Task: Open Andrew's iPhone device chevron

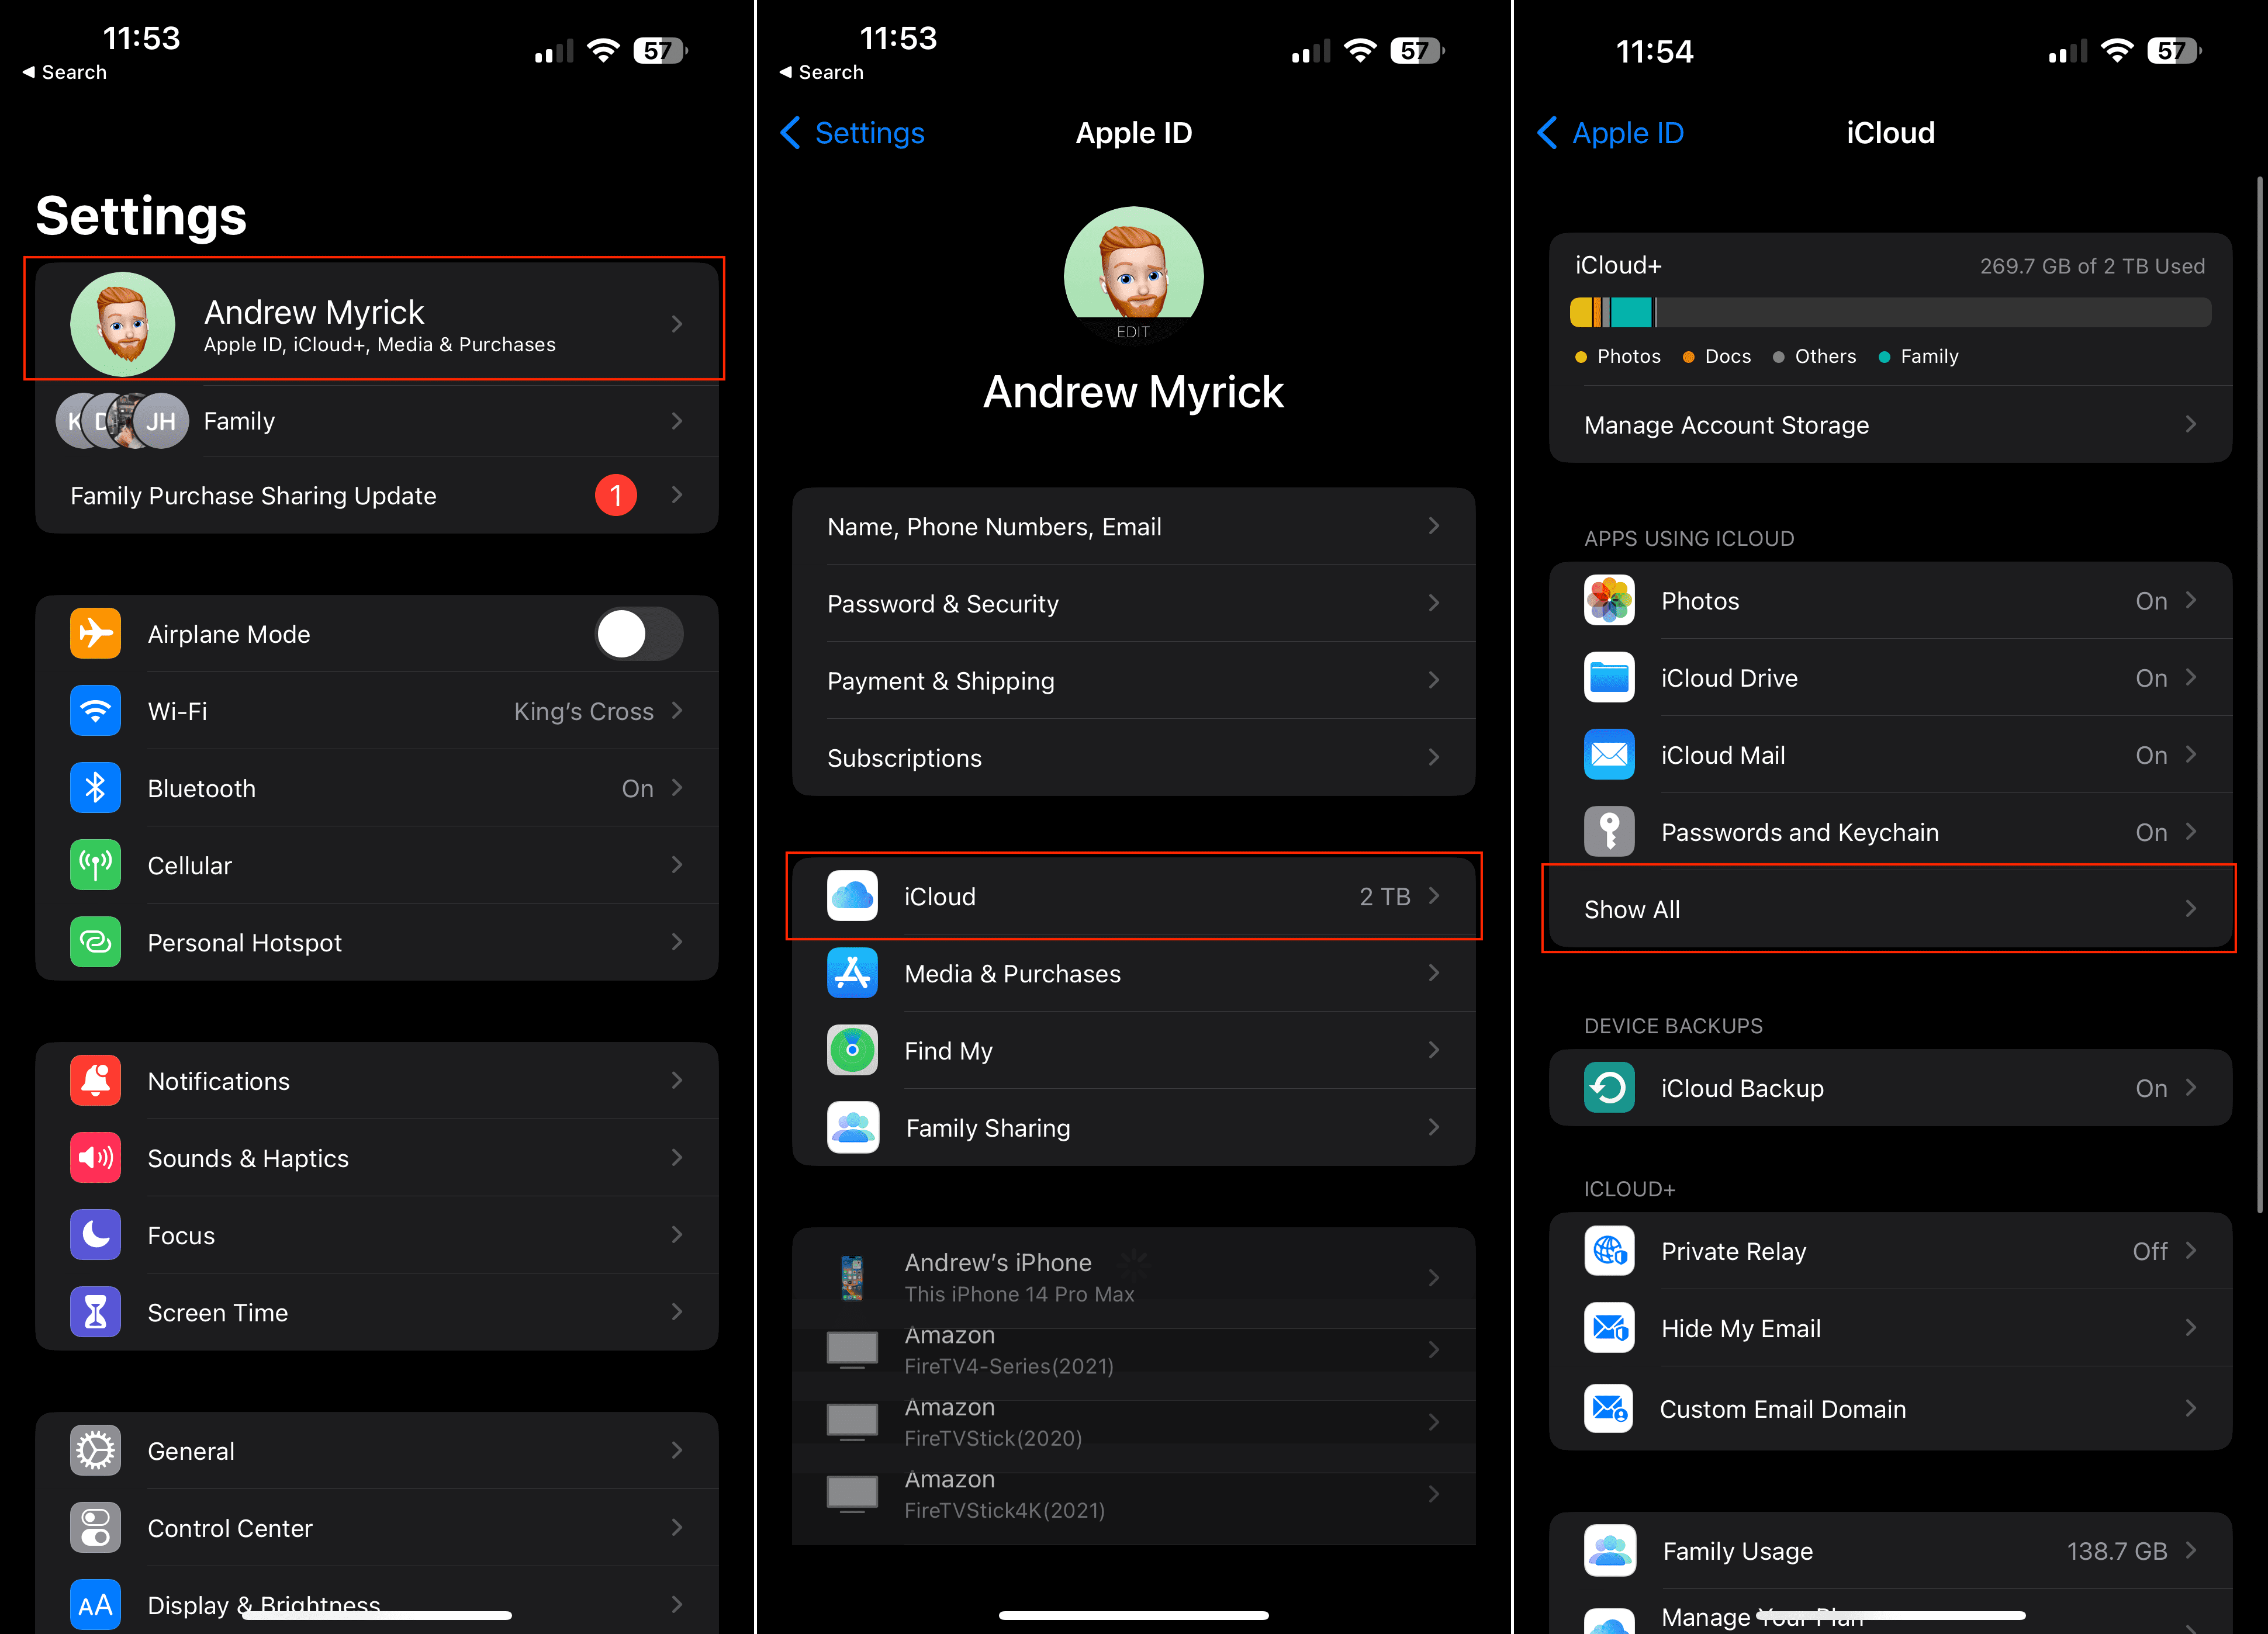Action: (x=1434, y=1277)
